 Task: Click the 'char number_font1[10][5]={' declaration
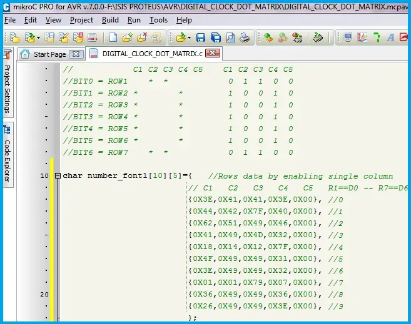(128, 175)
